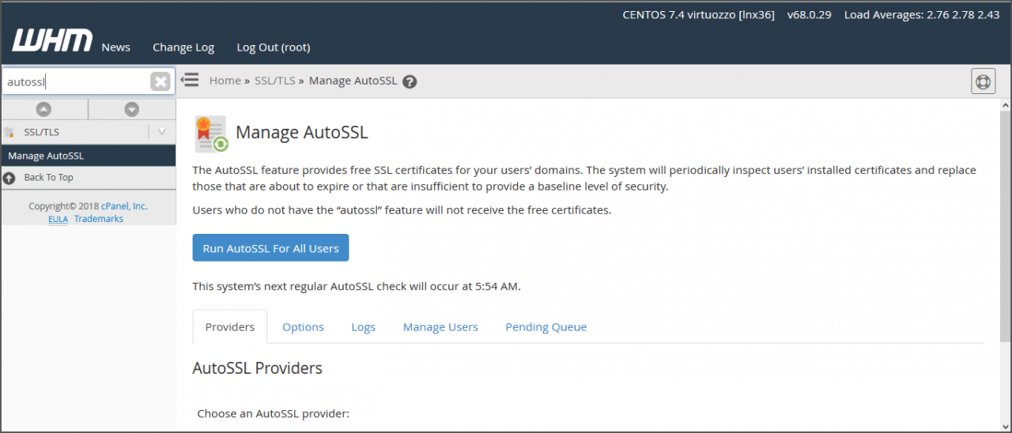Image resolution: width=1012 pixels, height=433 pixels.
Task: Click the SSL/TLS lock icon in sidebar
Action: [x=9, y=132]
